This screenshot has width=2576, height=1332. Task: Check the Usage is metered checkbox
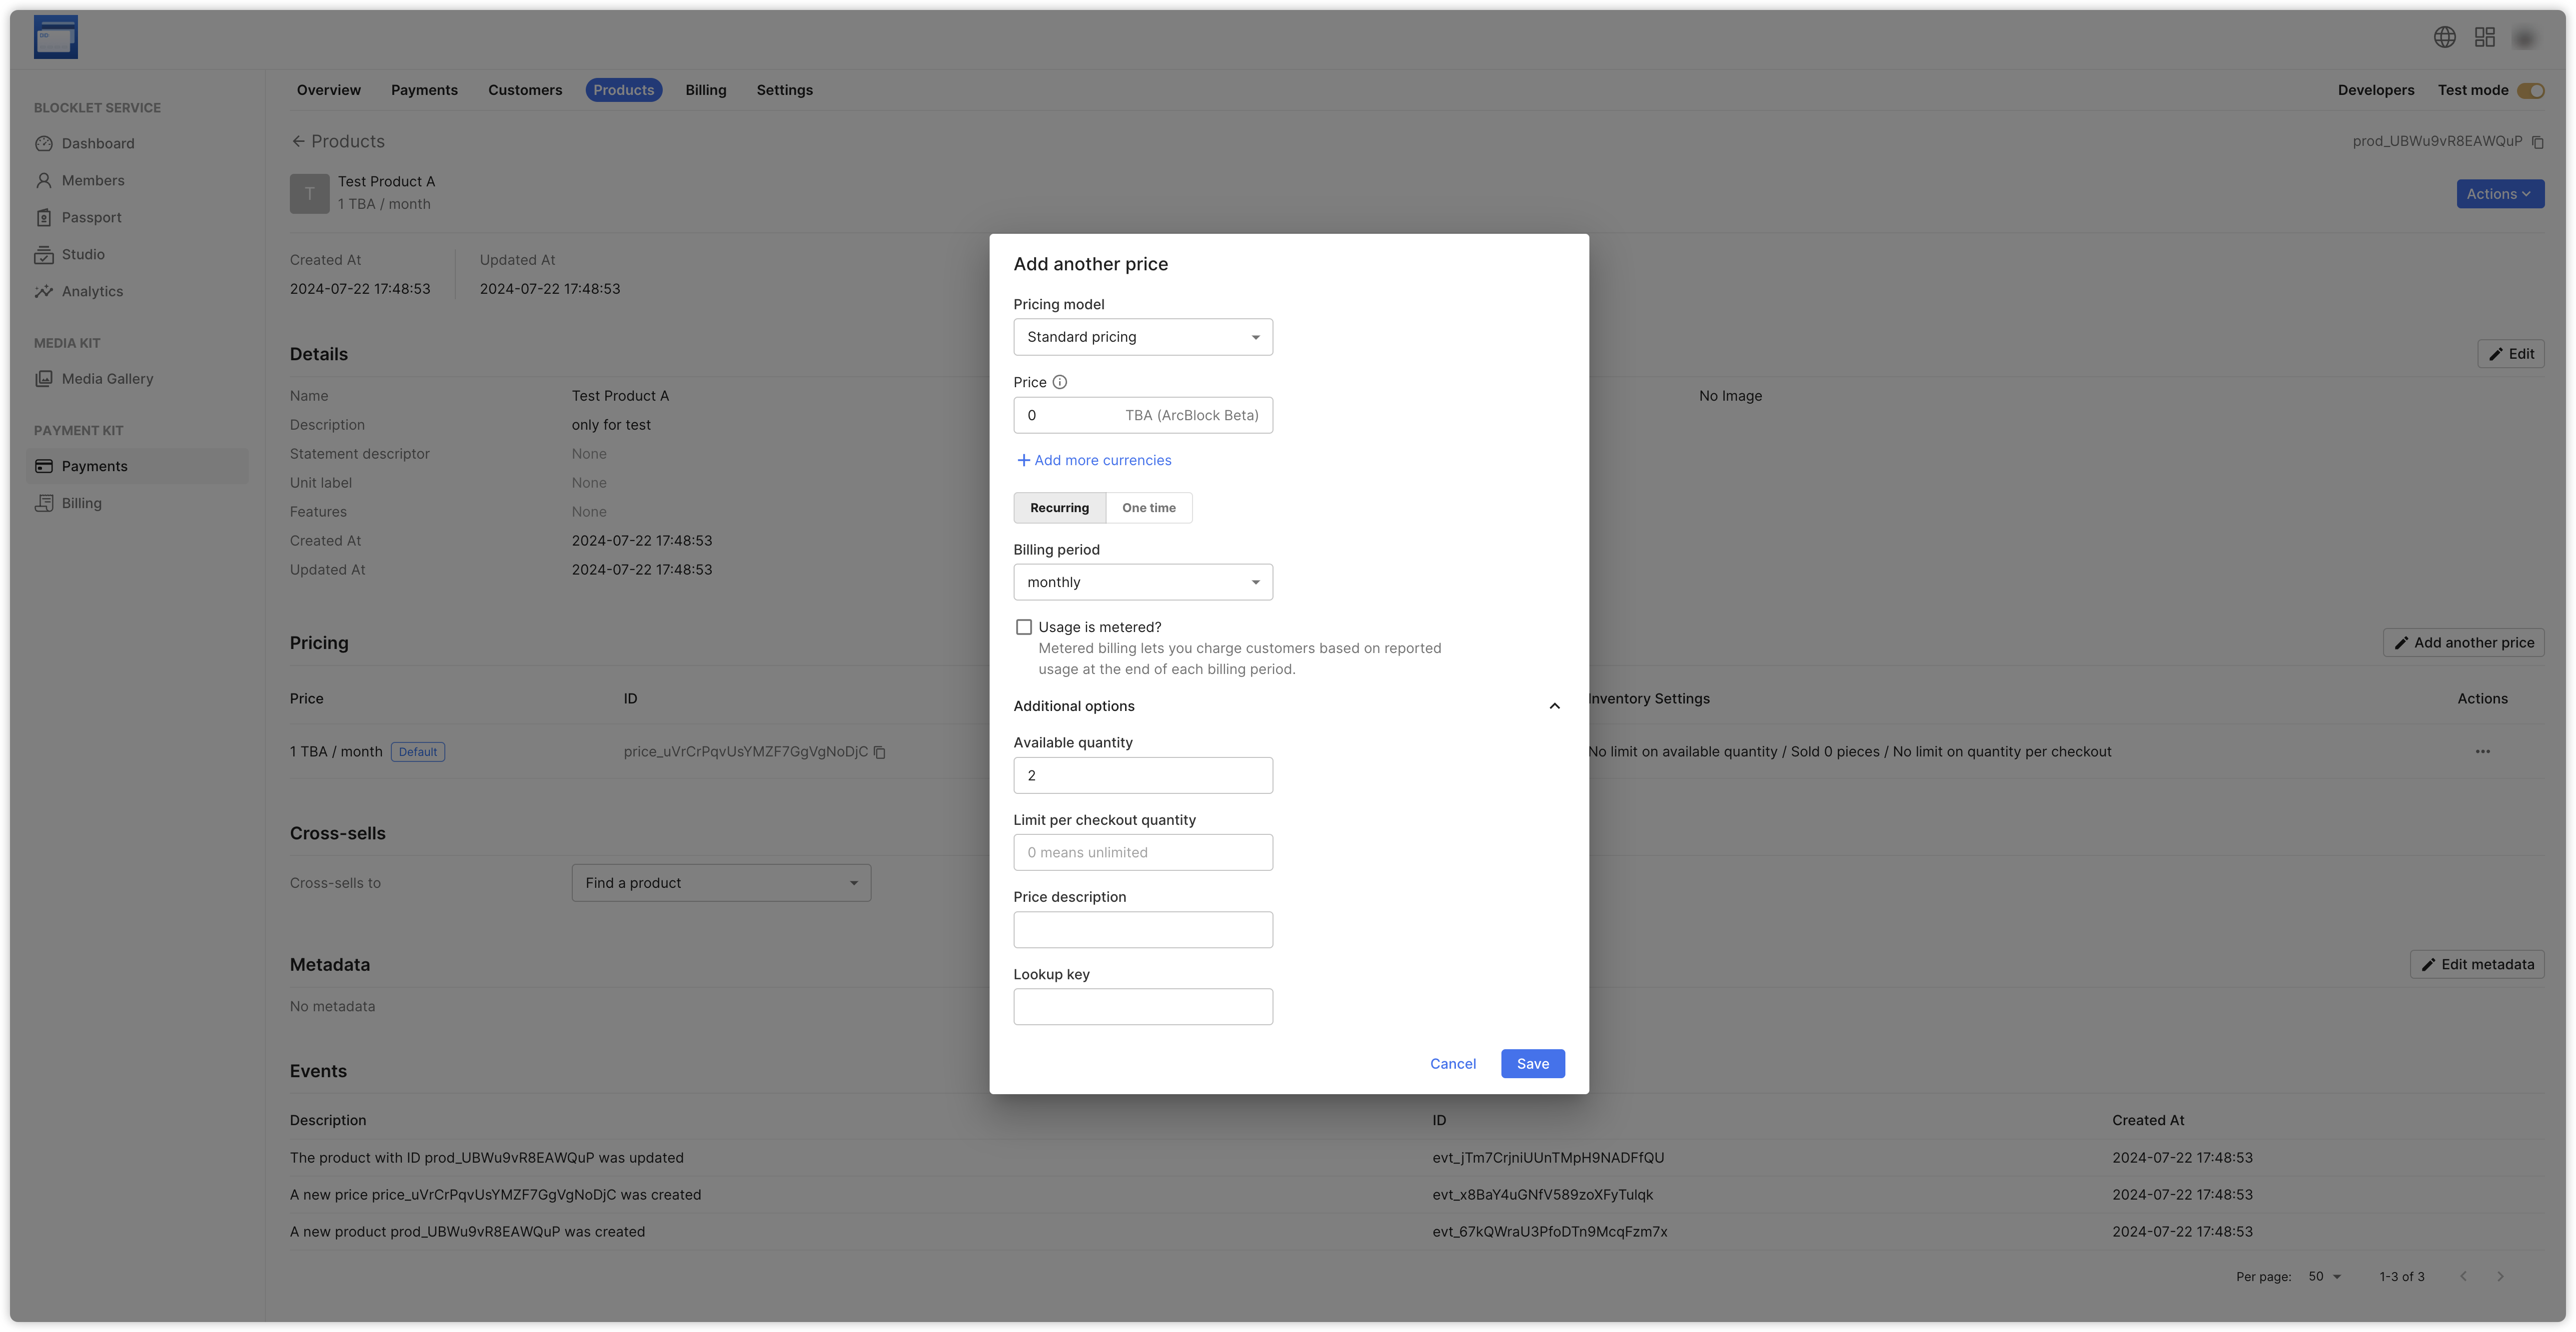point(1024,627)
